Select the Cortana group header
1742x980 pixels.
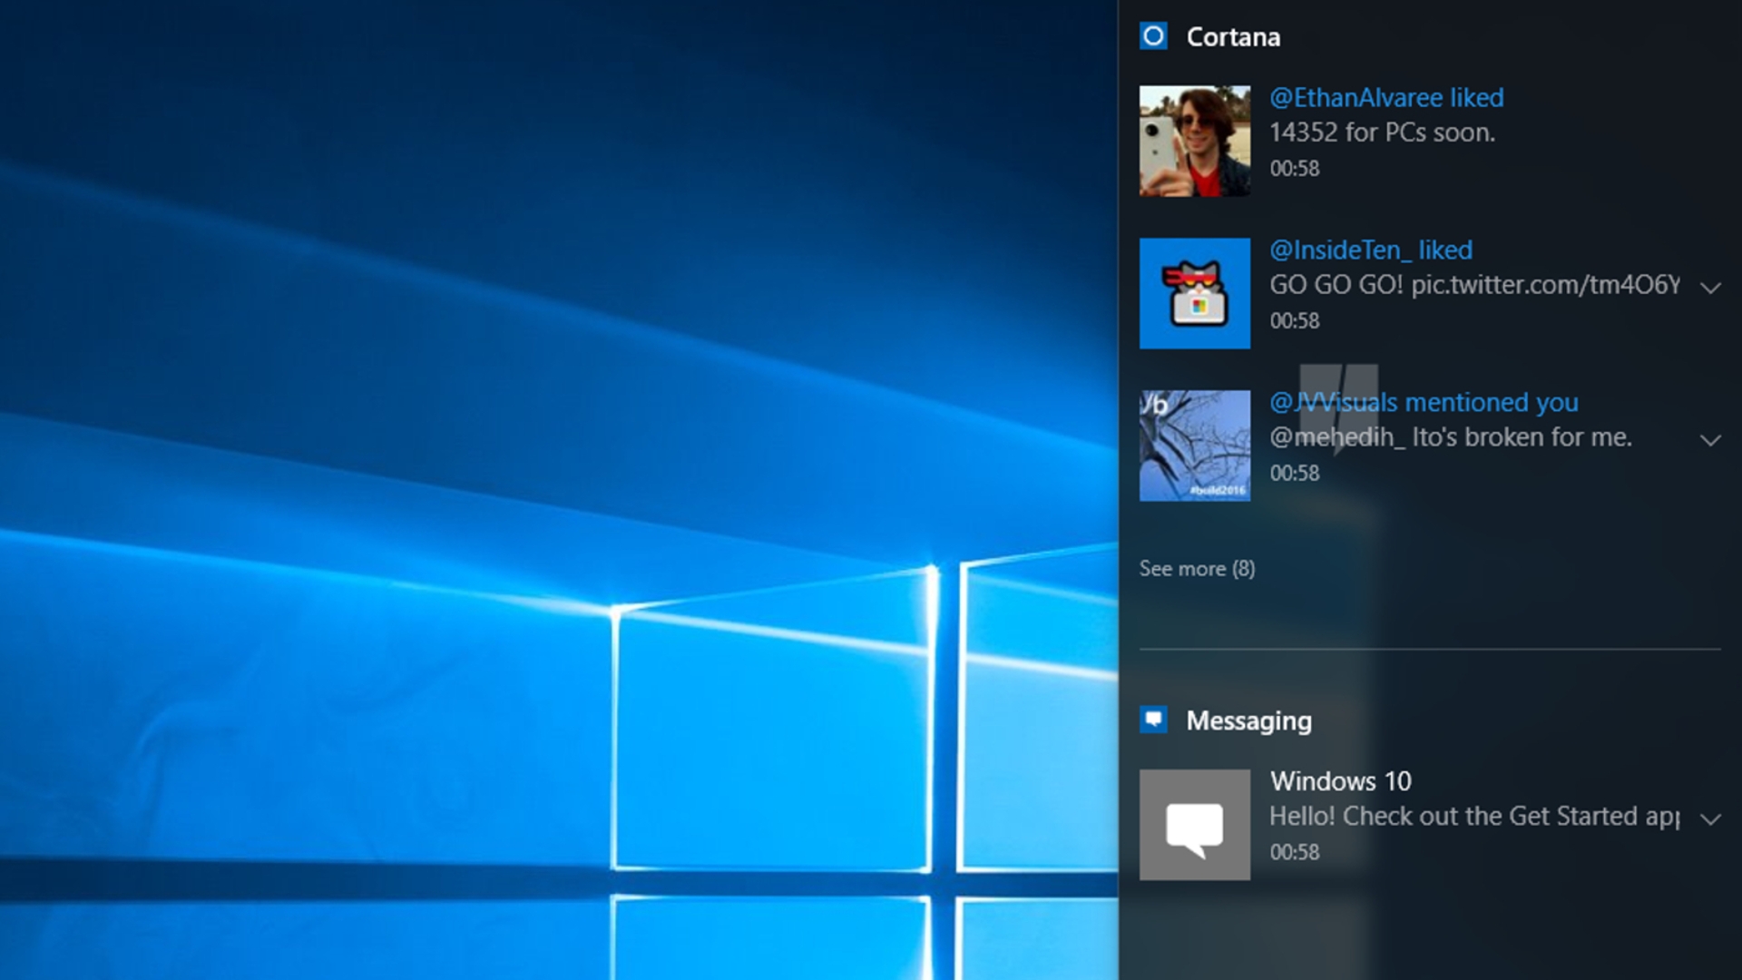1233,36
